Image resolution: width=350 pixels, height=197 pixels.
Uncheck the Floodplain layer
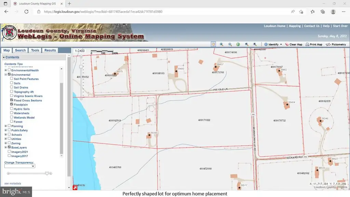coord(12,104)
